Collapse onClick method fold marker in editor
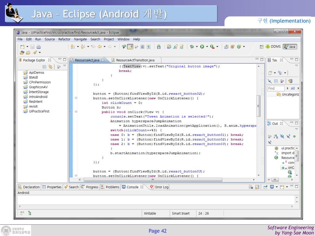Screen dimensions: 315x236 [76, 112]
